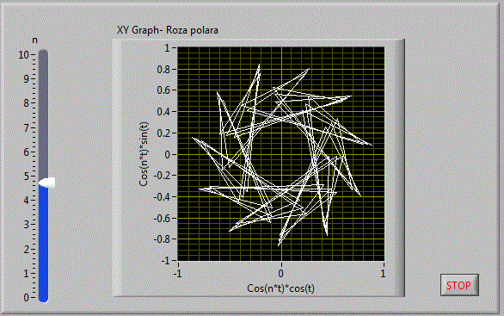
Task: Click the Cos(n*t)*sin(t) y-axis label
Action: [144, 154]
